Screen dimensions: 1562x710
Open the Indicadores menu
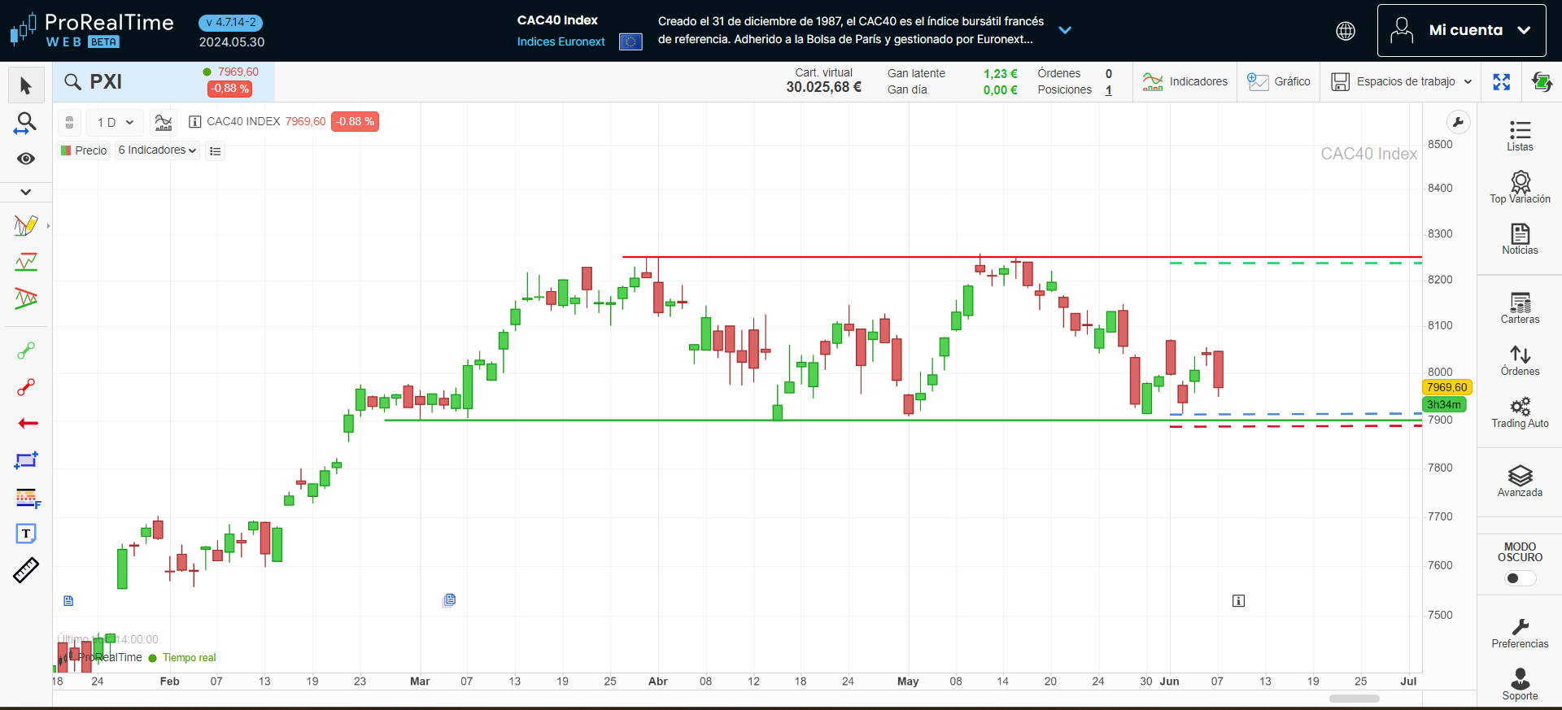pyautogui.click(x=1185, y=82)
